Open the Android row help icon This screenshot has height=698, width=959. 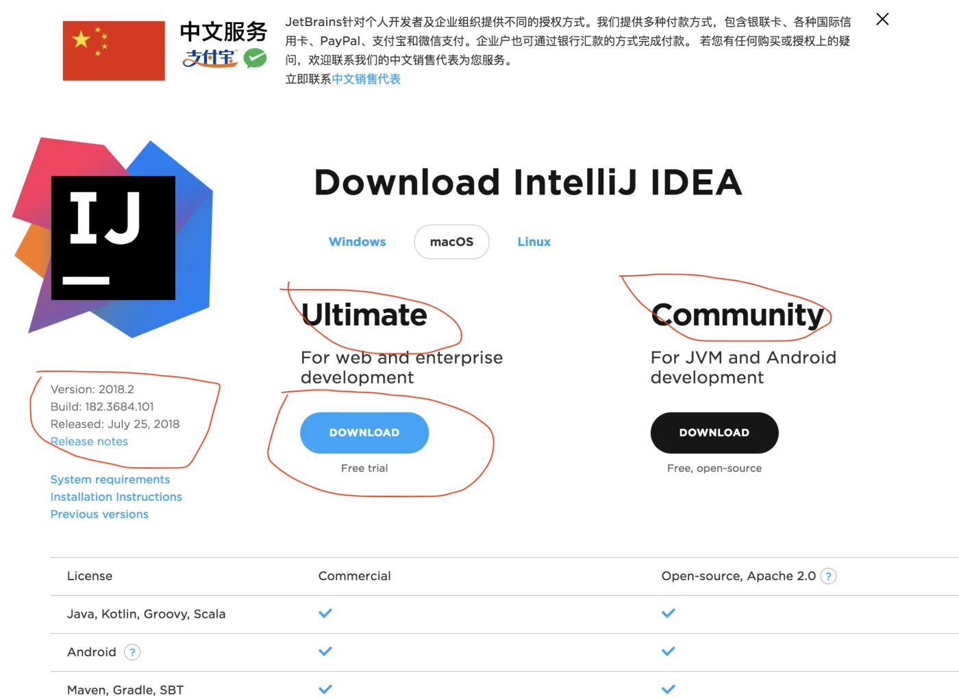tap(132, 652)
